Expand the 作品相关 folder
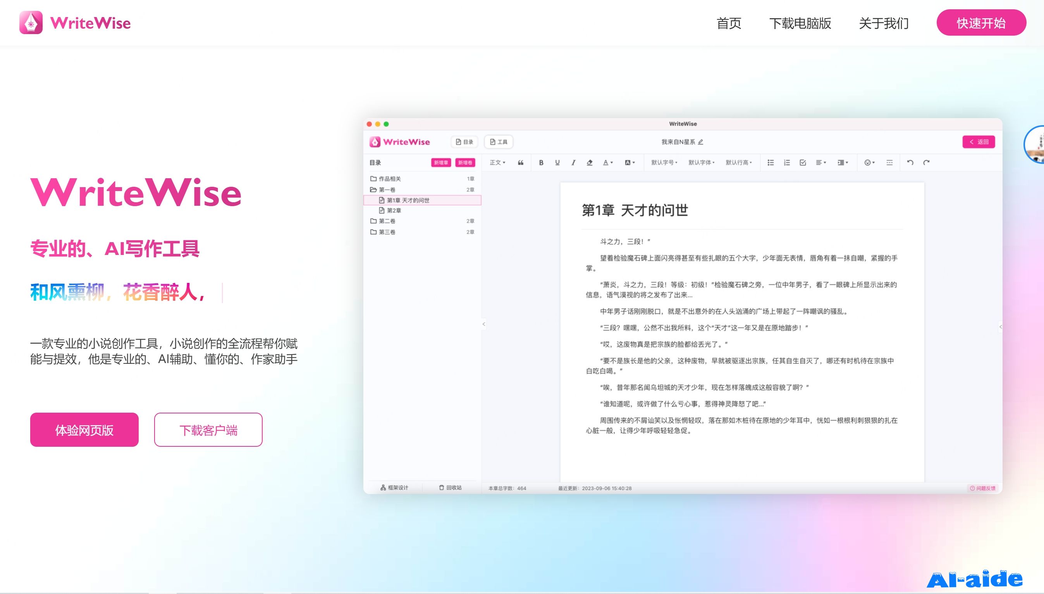This screenshot has width=1044, height=594. (x=422, y=179)
